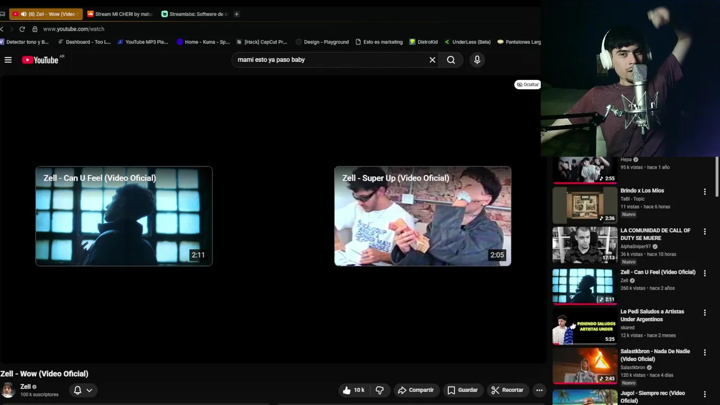Go to YouTube home via logo

(x=40, y=60)
